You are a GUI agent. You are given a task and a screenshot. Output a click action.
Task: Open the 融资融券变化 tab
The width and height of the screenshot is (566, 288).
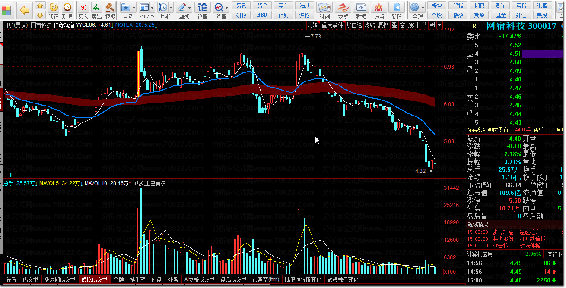click(343, 279)
